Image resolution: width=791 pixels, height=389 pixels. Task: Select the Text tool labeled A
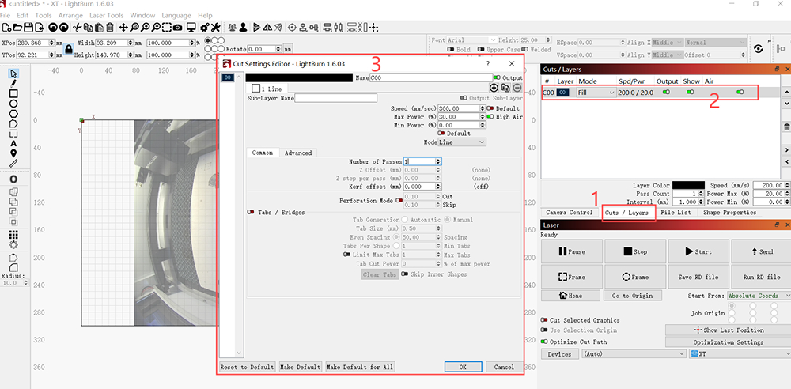click(13, 143)
